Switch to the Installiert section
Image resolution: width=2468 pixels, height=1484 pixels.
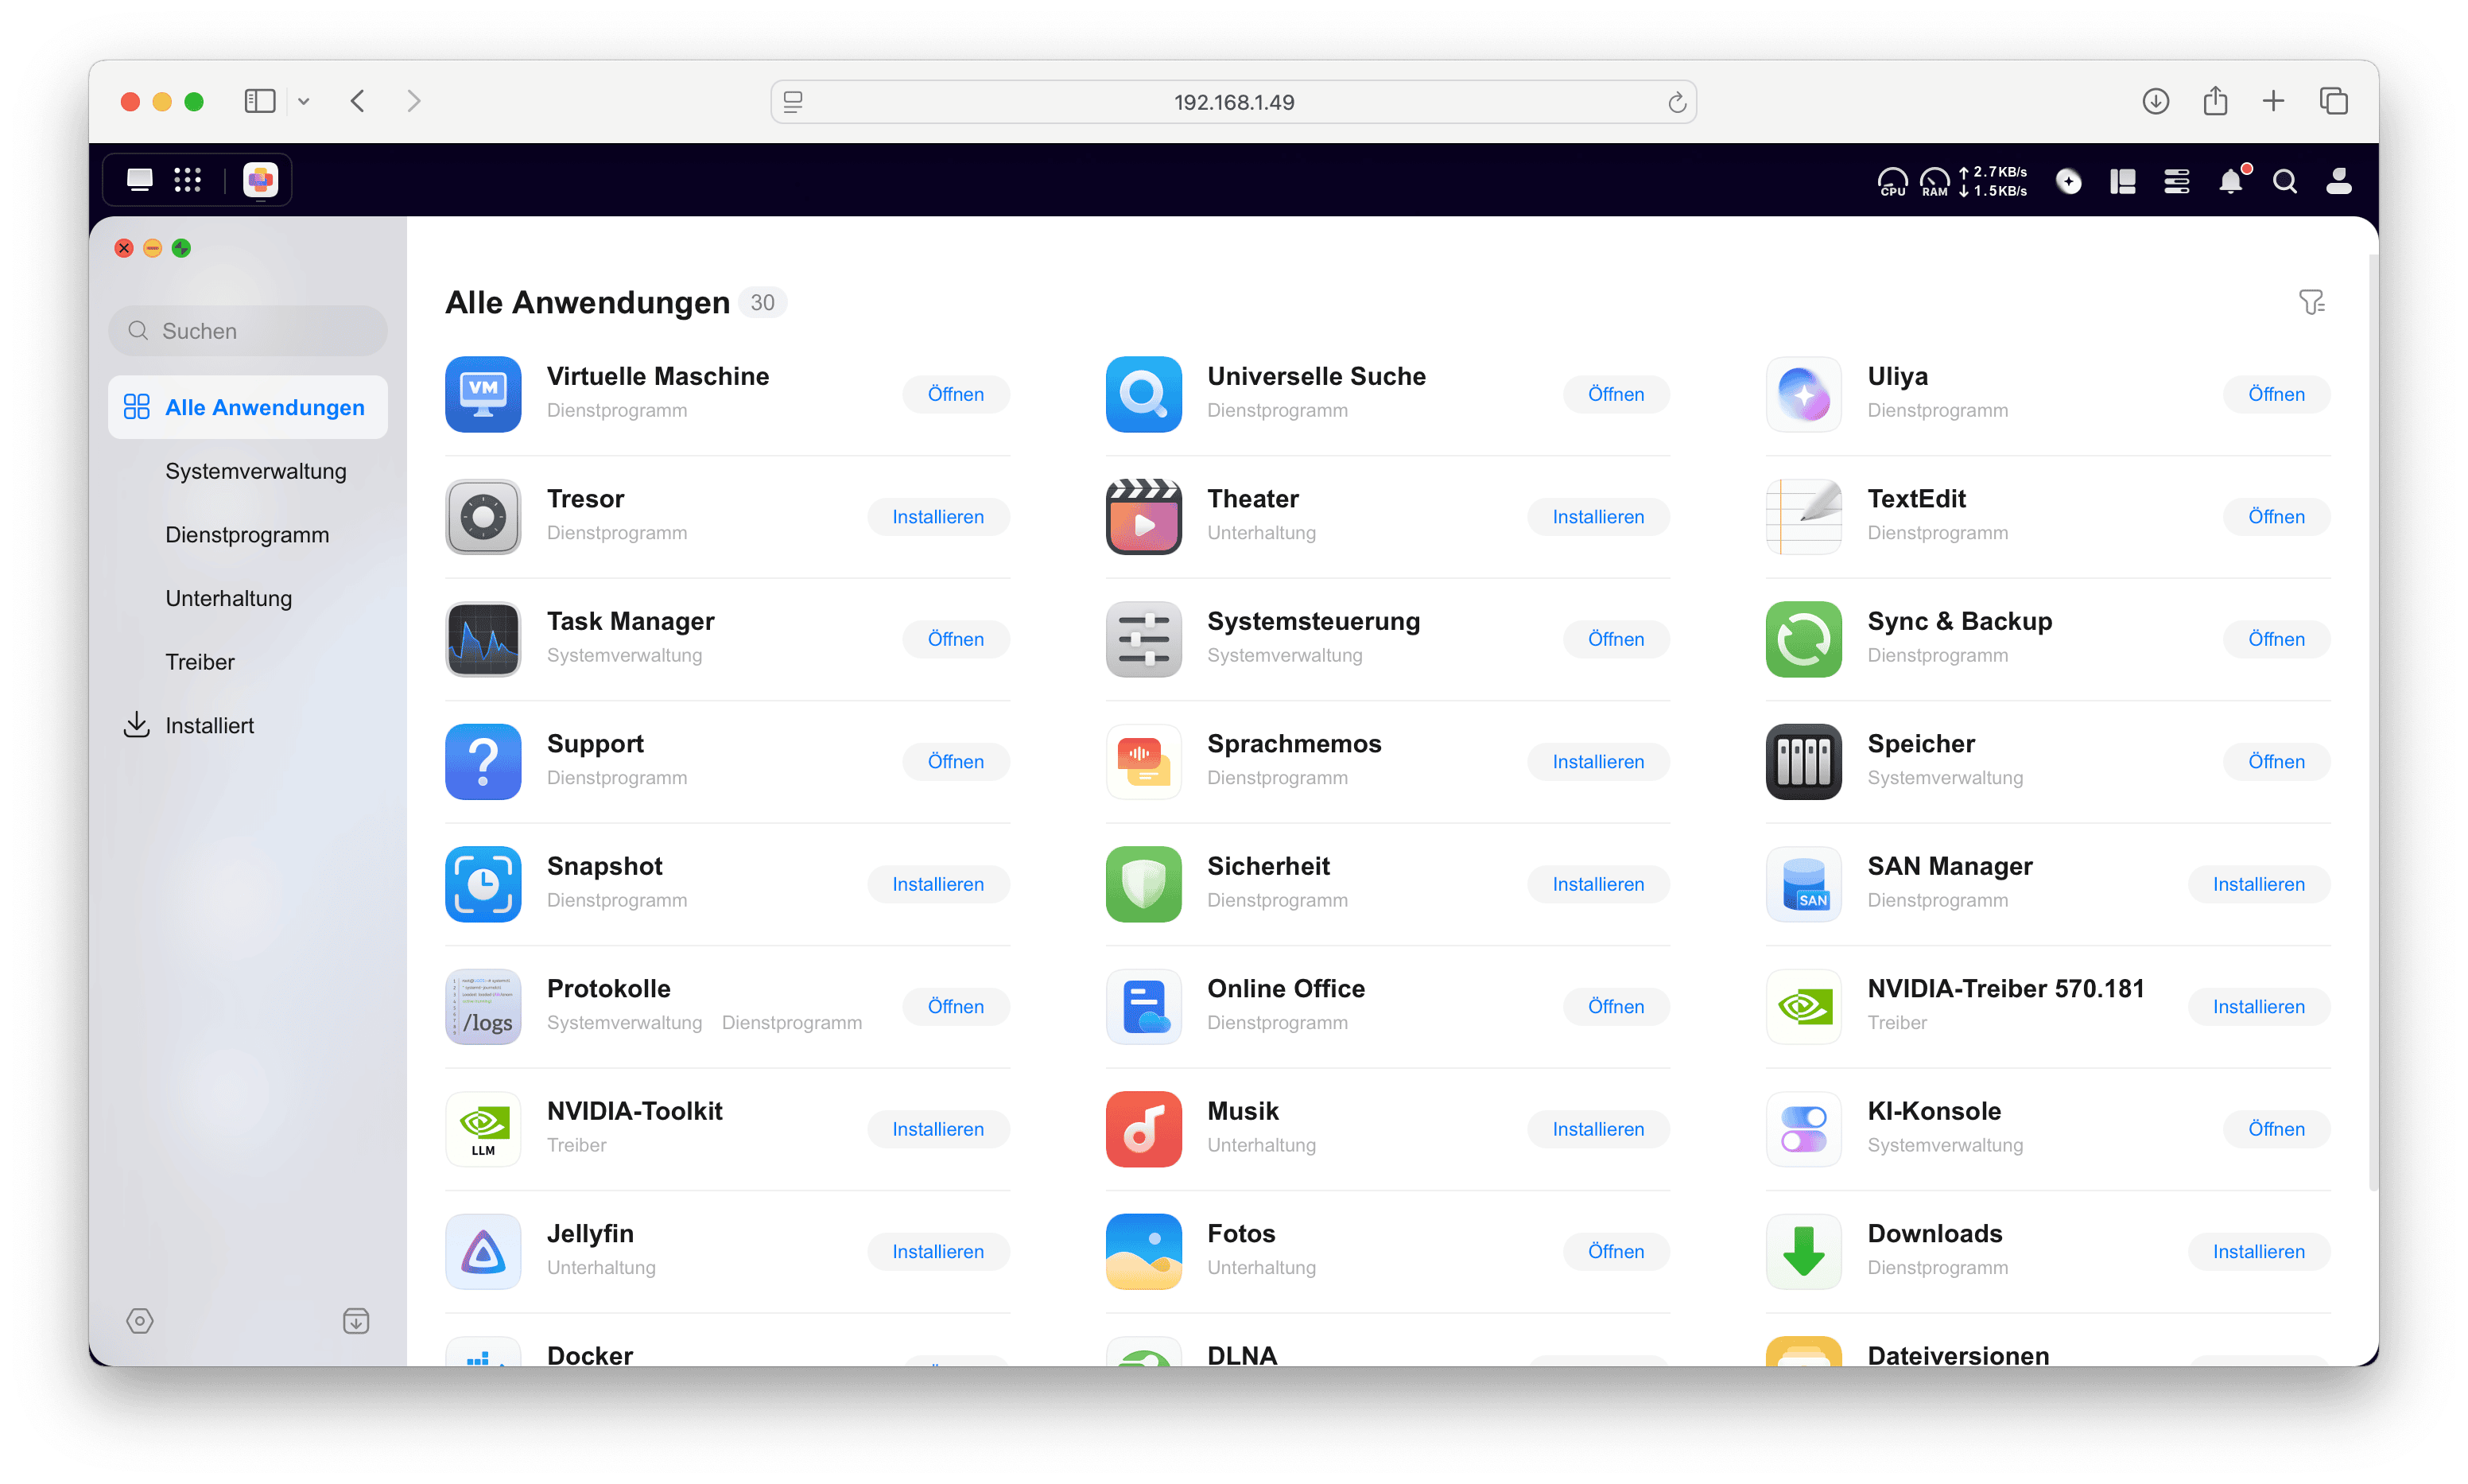[209, 726]
